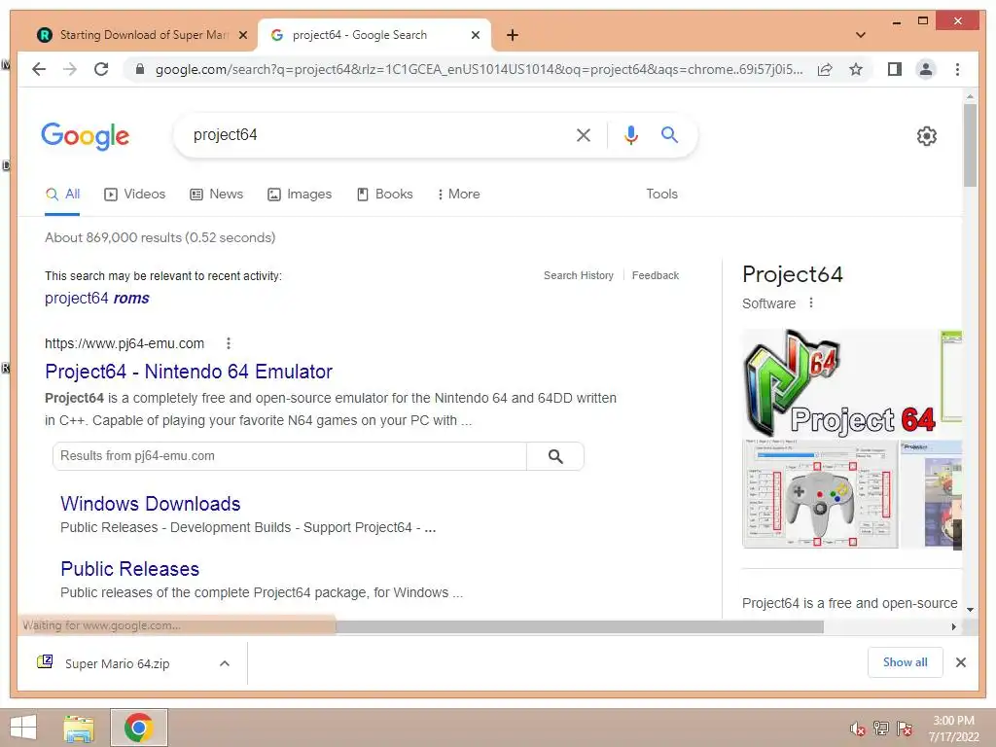This screenshot has width=996, height=747.
Task: Open Search History link
Action: point(579,275)
